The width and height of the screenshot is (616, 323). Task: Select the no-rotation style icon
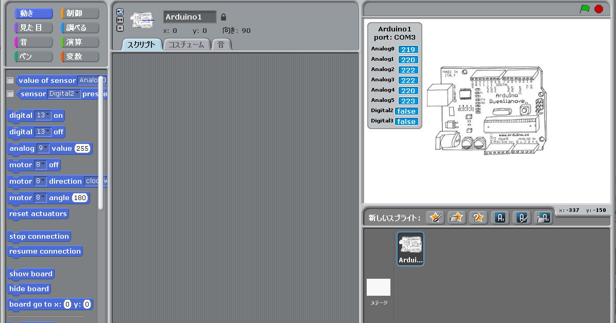(x=120, y=29)
